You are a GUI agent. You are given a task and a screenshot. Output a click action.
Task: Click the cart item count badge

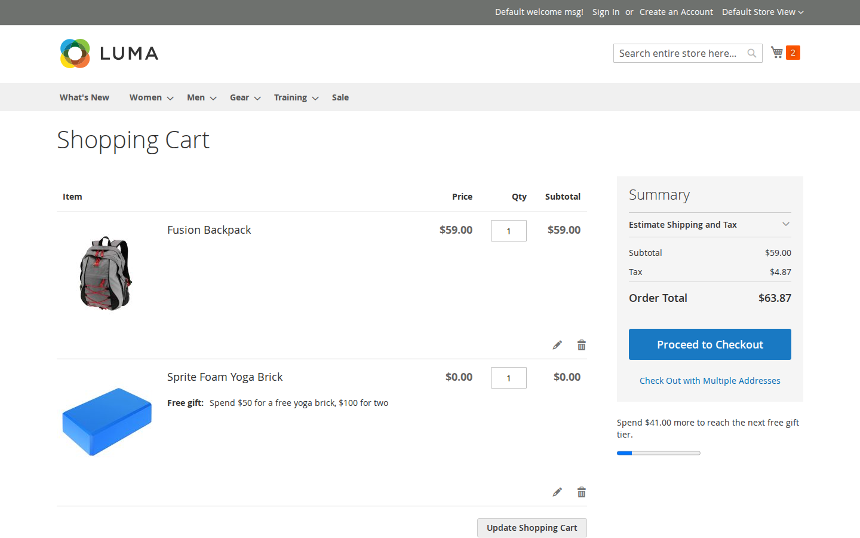[793, 53]
